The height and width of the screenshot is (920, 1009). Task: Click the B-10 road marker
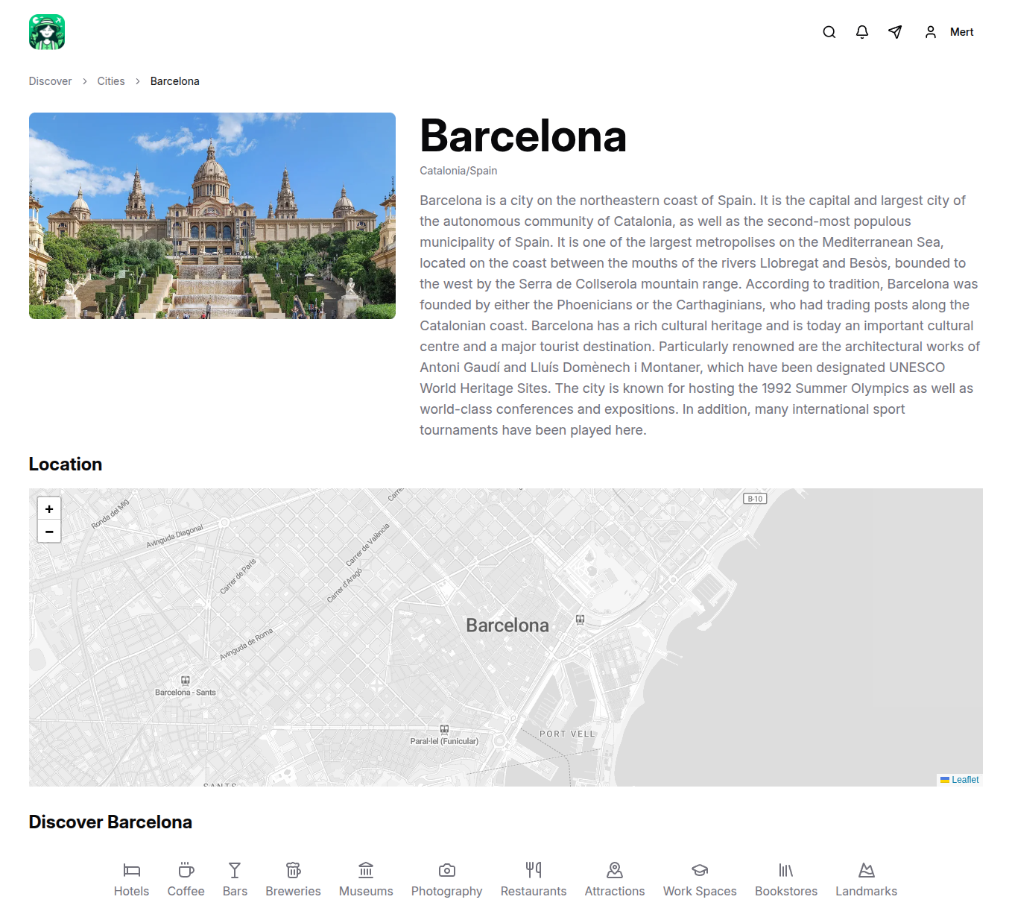pos(755,499)
